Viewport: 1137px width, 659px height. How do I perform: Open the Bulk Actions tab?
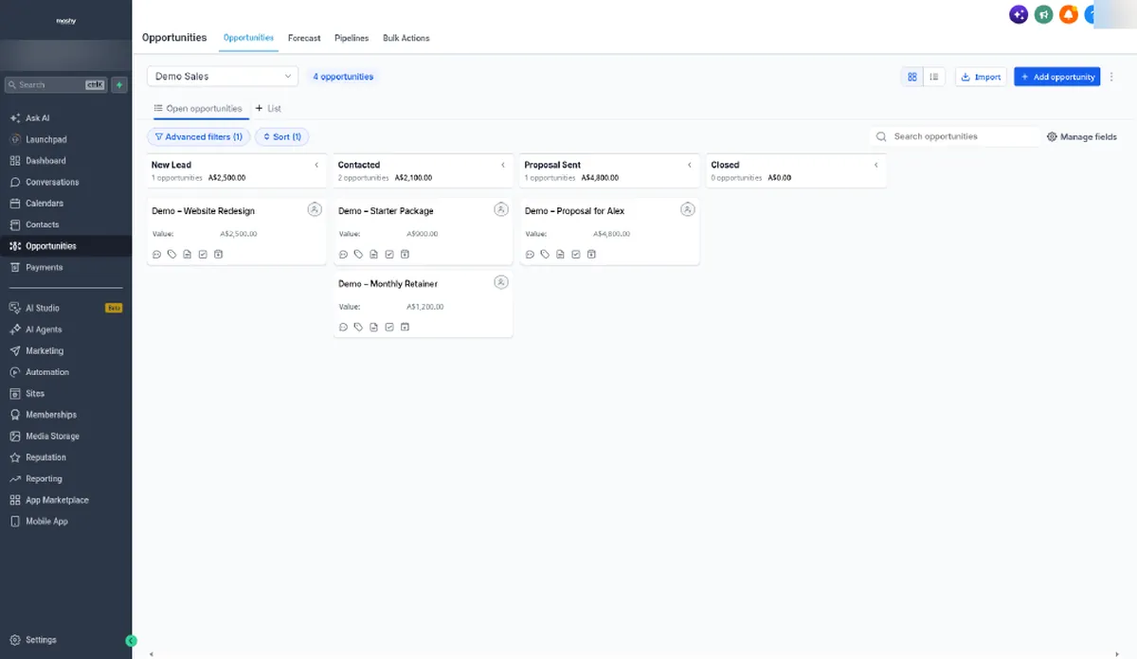[406, 38]
